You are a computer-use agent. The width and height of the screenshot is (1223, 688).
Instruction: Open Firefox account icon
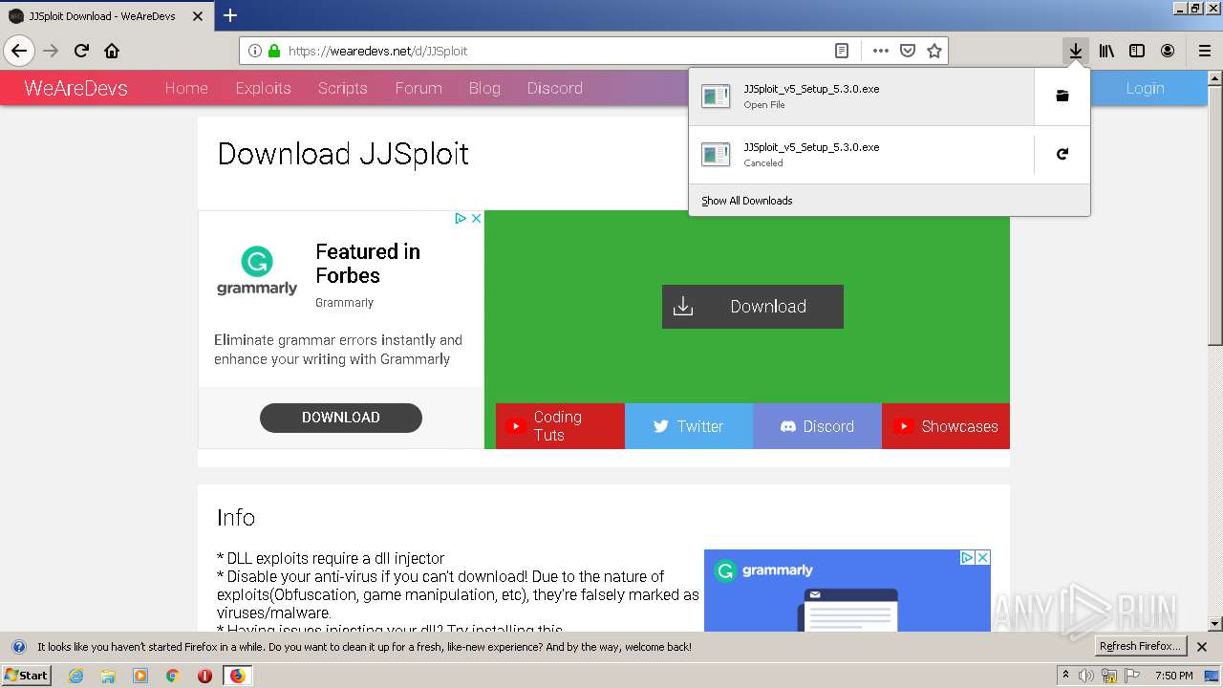[1168, 51]
